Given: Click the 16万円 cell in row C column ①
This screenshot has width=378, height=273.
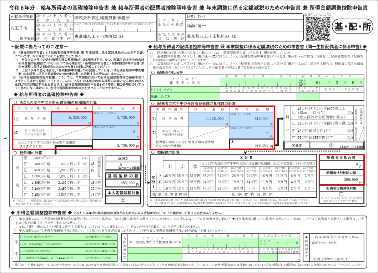Looking at the screenshot, I should (x=169, y=188).
